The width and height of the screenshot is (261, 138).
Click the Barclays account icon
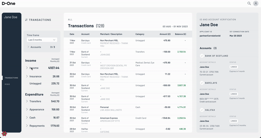coord(202,83)
